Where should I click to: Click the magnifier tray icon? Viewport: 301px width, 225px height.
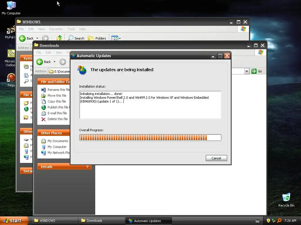point(279,221)
